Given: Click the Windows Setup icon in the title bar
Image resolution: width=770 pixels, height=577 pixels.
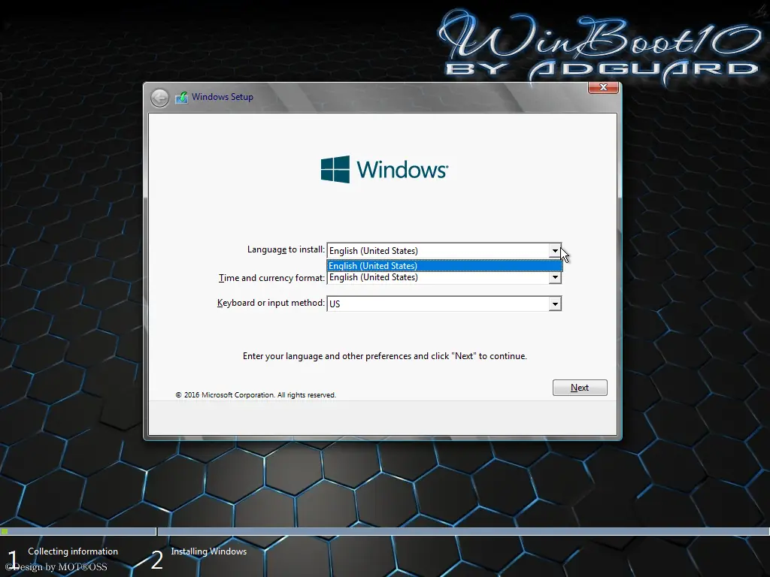Looking at the screenshot, I should coord(181,97).
